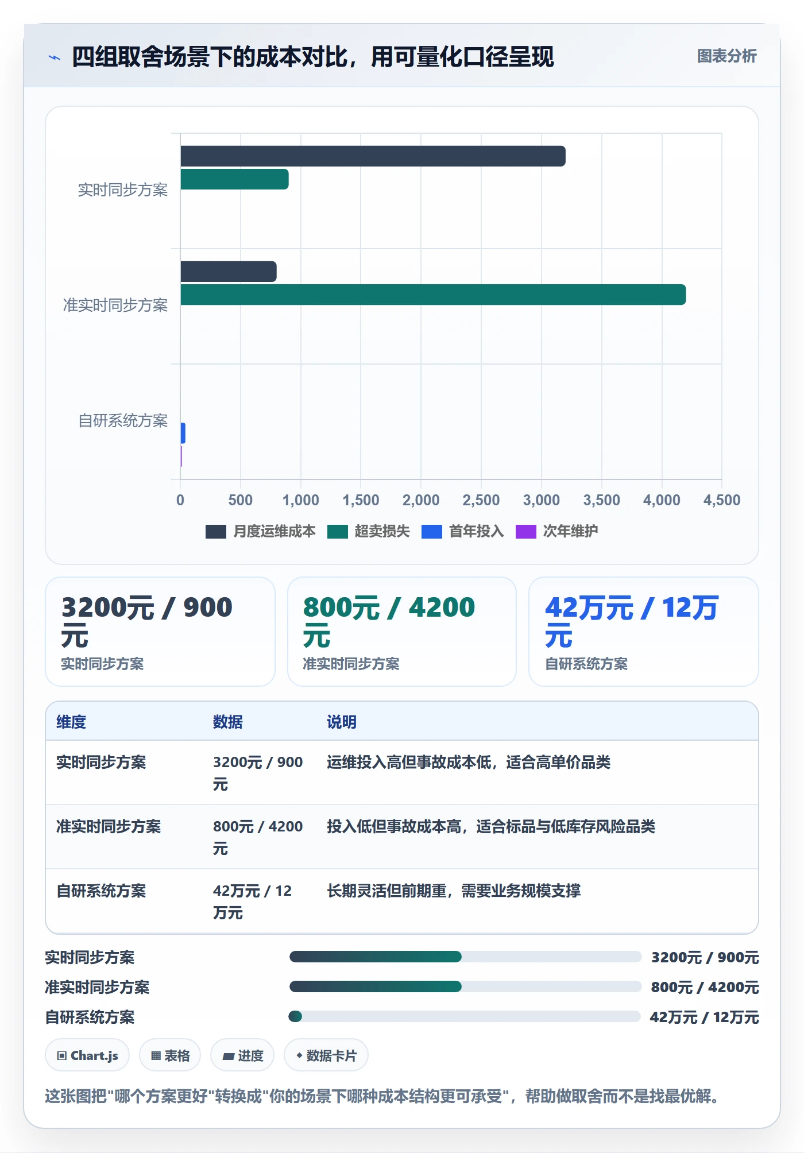Select the 42万元 / 12万元 data card
This screenshot has height=1153, width=804.
coord(644,632)
